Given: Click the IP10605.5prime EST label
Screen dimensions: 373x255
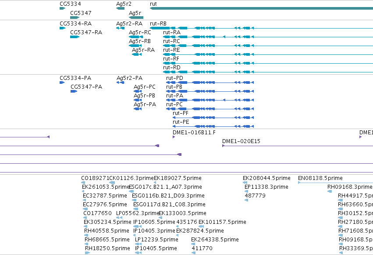Looking at the screenshot, I should pyautogui.click(x=154, y=222).
